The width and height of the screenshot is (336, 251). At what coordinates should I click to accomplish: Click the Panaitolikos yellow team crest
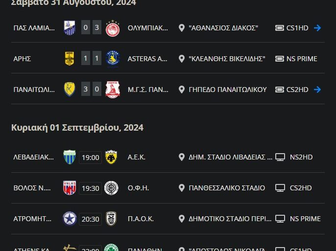tap(70, 90)
